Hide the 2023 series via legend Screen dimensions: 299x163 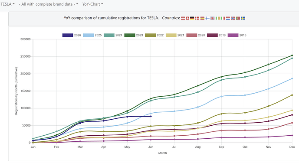(134, 35)
